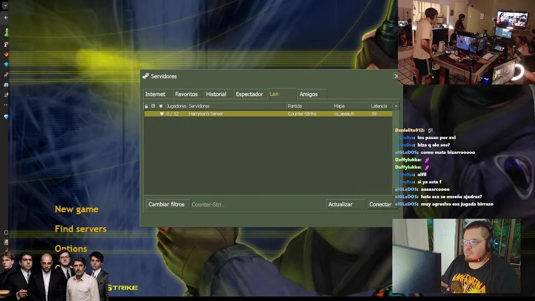
Task: Click the blue graduation cap sidebar icon
Action: click(x=6, y=64)
